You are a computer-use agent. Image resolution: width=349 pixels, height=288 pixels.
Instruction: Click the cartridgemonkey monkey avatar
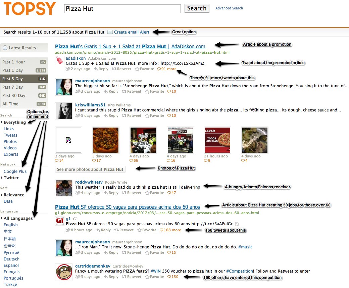tap(64, 272)
